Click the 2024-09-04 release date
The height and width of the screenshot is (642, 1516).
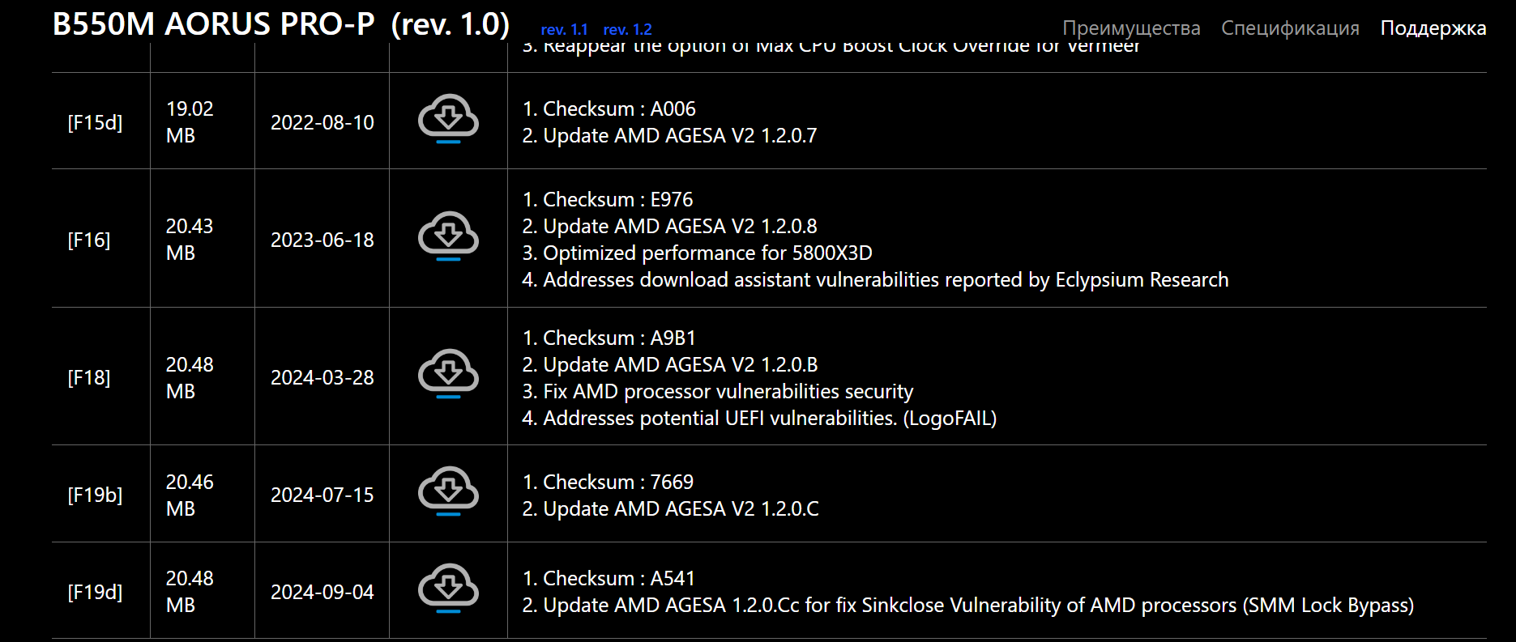coord(322,592)
